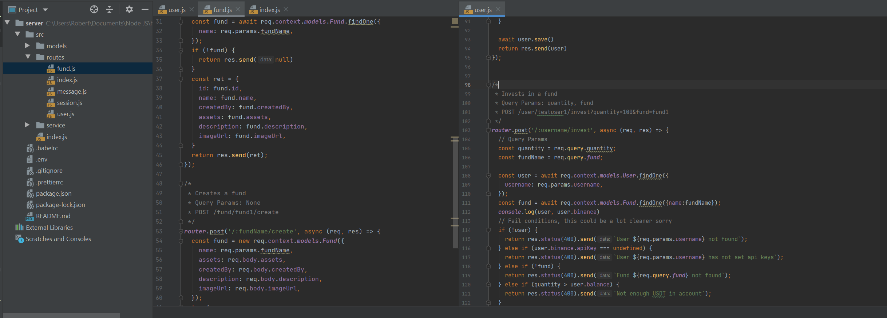Viewport: 887px width, 318px height.
Task: Fold the if block at line 114
Action: [488, 230]
